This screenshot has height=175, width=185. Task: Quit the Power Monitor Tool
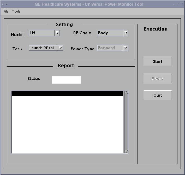157,95
